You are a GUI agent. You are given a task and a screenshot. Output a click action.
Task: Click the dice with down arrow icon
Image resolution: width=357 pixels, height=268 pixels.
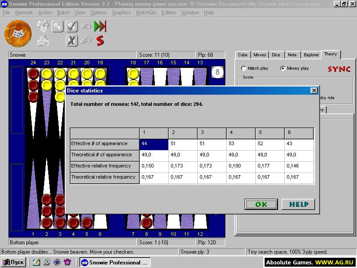click(43, 26)
